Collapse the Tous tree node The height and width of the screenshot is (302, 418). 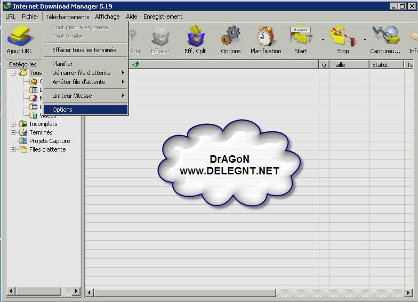[x=13, y=73]
